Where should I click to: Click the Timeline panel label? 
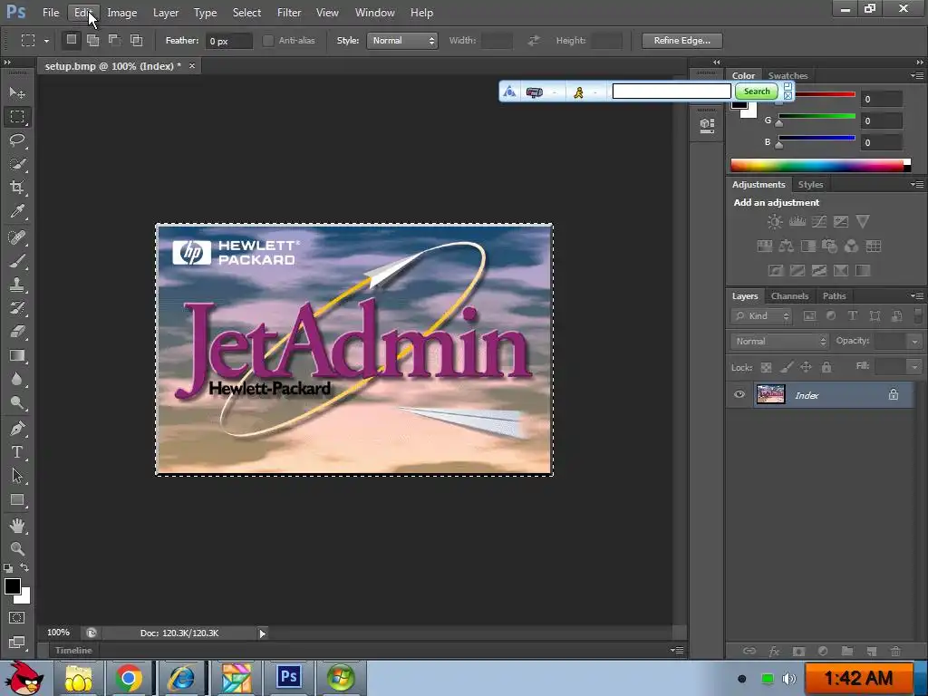(x=73, y=651)
